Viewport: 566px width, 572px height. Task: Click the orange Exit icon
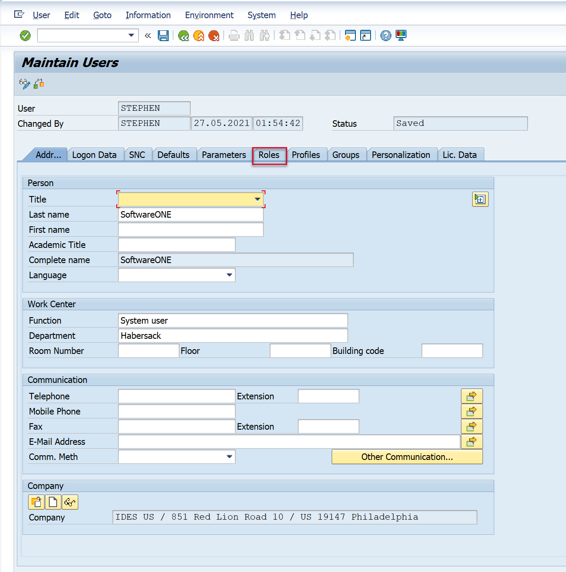[x=199, y=35]
